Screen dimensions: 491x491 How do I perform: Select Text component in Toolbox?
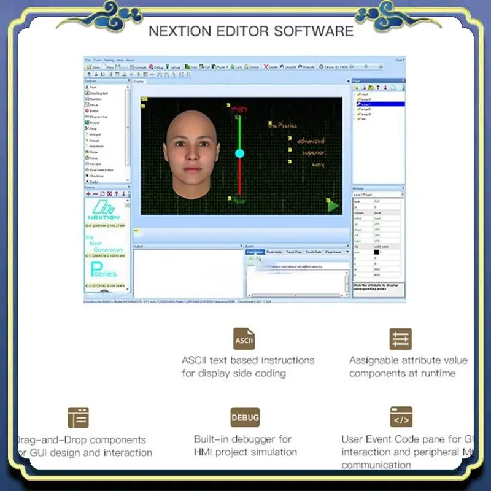click(x=90, y=87)
